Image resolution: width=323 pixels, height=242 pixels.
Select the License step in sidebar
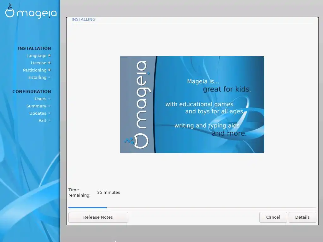click(x=38, y=63)
